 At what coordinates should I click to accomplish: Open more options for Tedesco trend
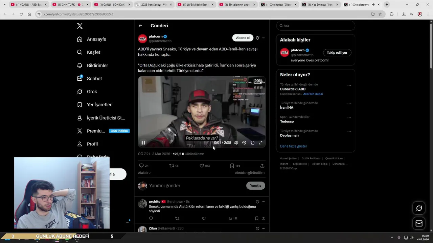point(349,118)
